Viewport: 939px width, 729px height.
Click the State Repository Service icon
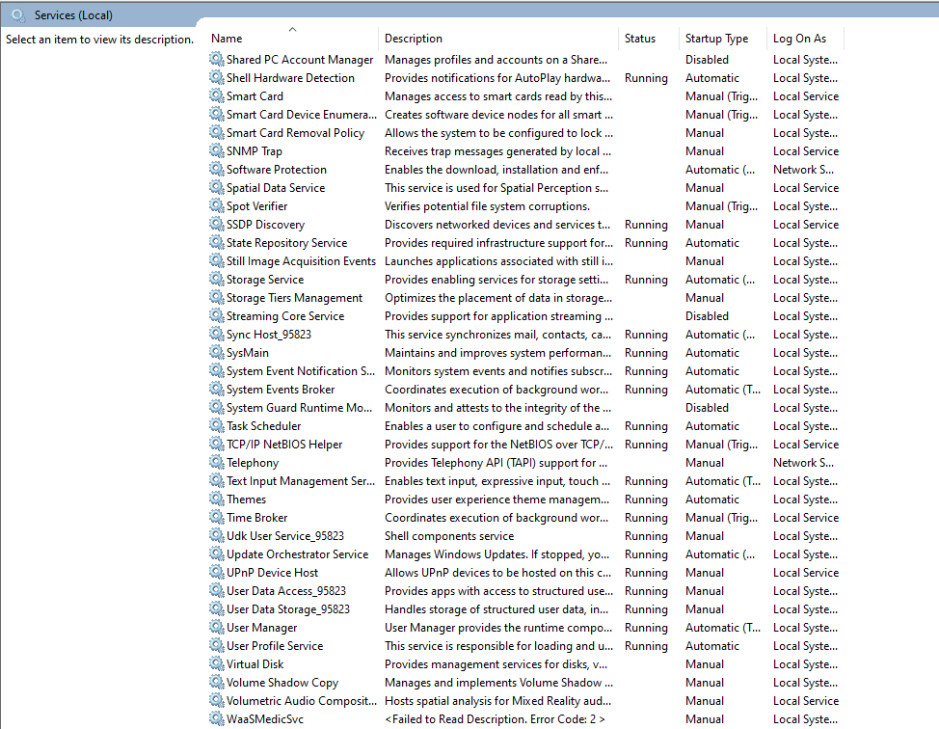pyautogui.click(x=216, y=242)
